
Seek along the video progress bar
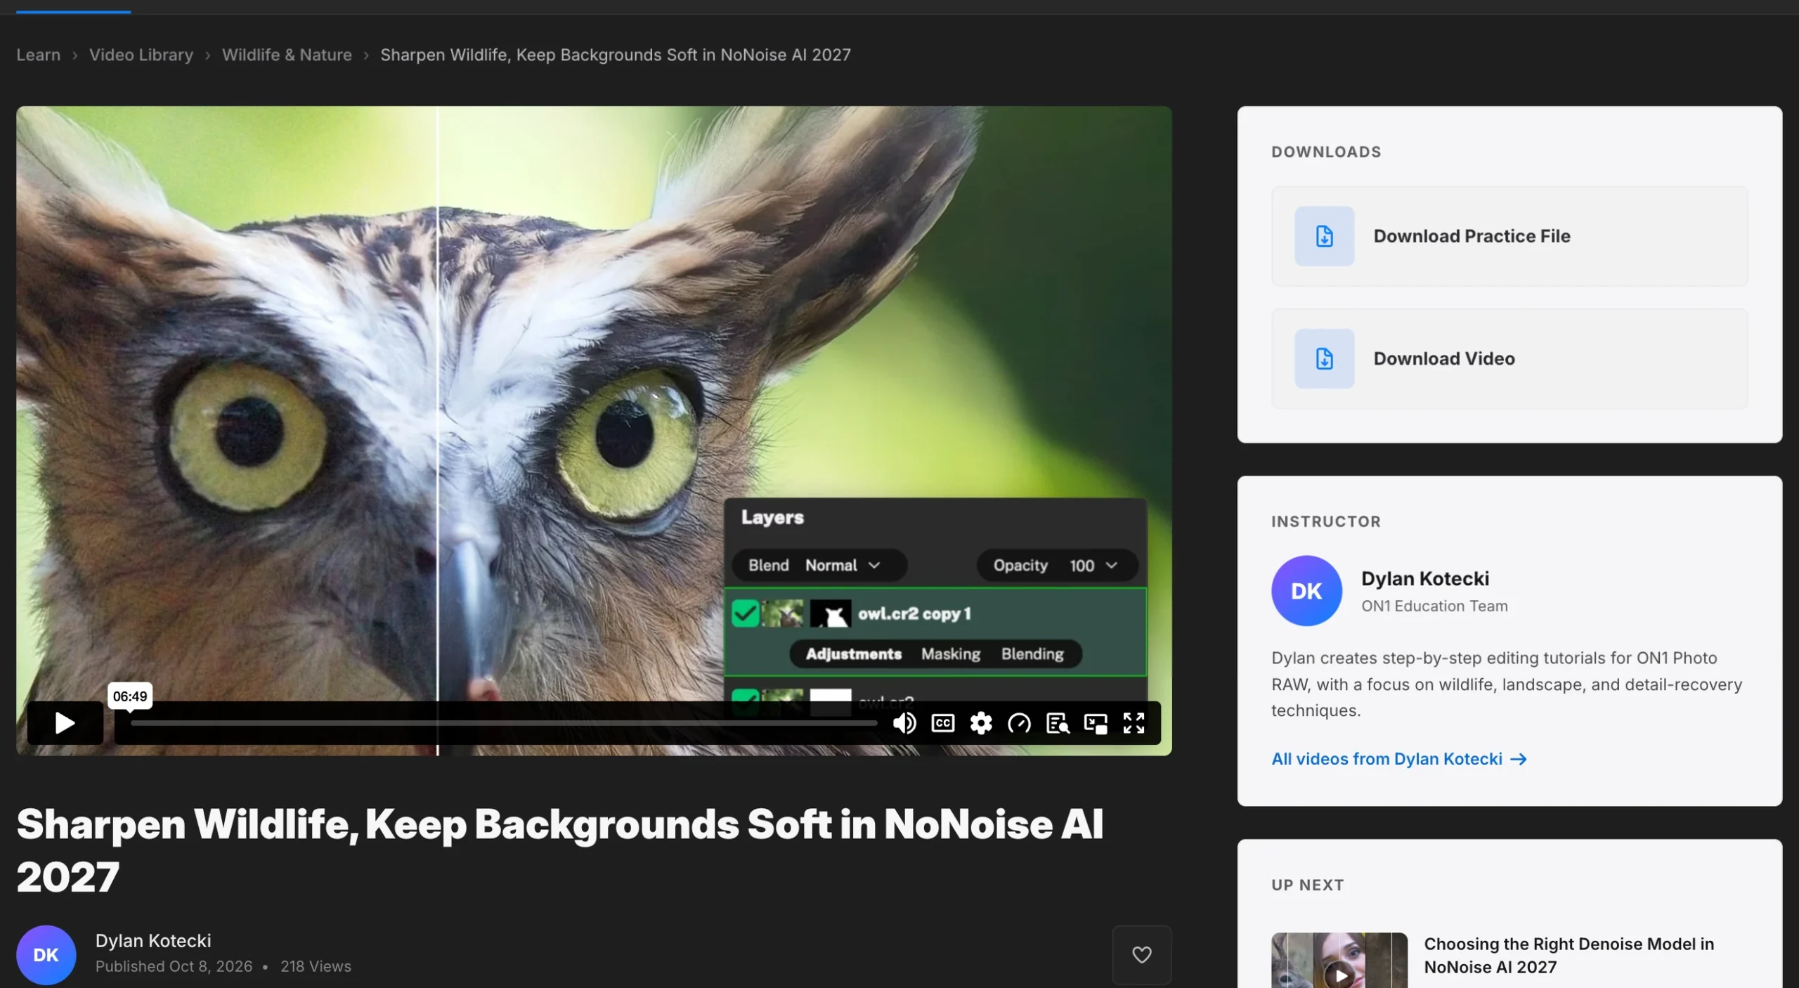[504, 722]
